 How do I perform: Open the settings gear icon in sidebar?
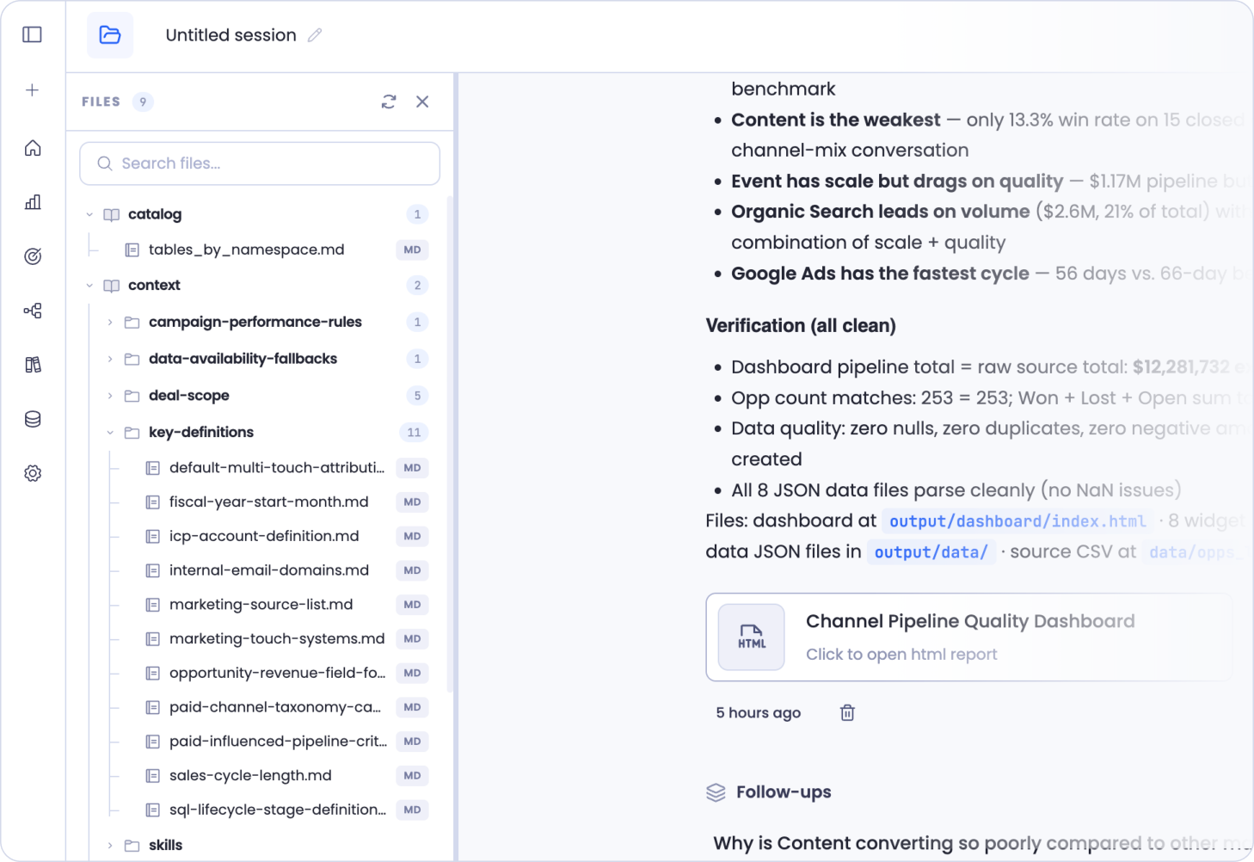point(33,473)
